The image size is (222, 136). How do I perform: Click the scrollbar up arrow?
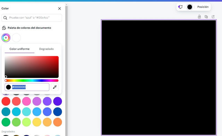[66, 5]
